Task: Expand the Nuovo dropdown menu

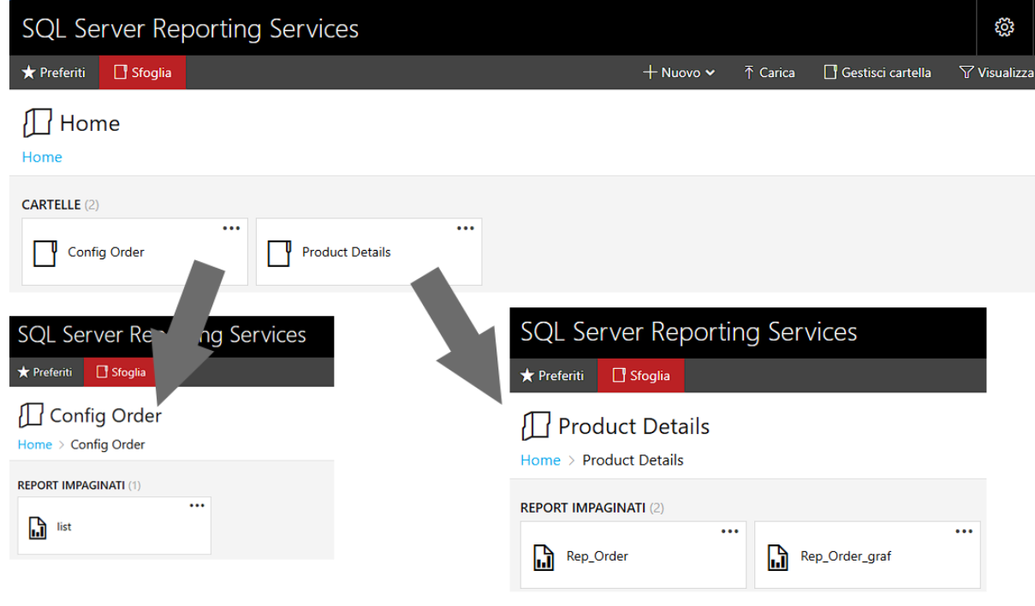Action: 679,73
